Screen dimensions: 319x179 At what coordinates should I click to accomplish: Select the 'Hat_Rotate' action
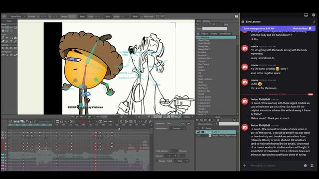203,112
